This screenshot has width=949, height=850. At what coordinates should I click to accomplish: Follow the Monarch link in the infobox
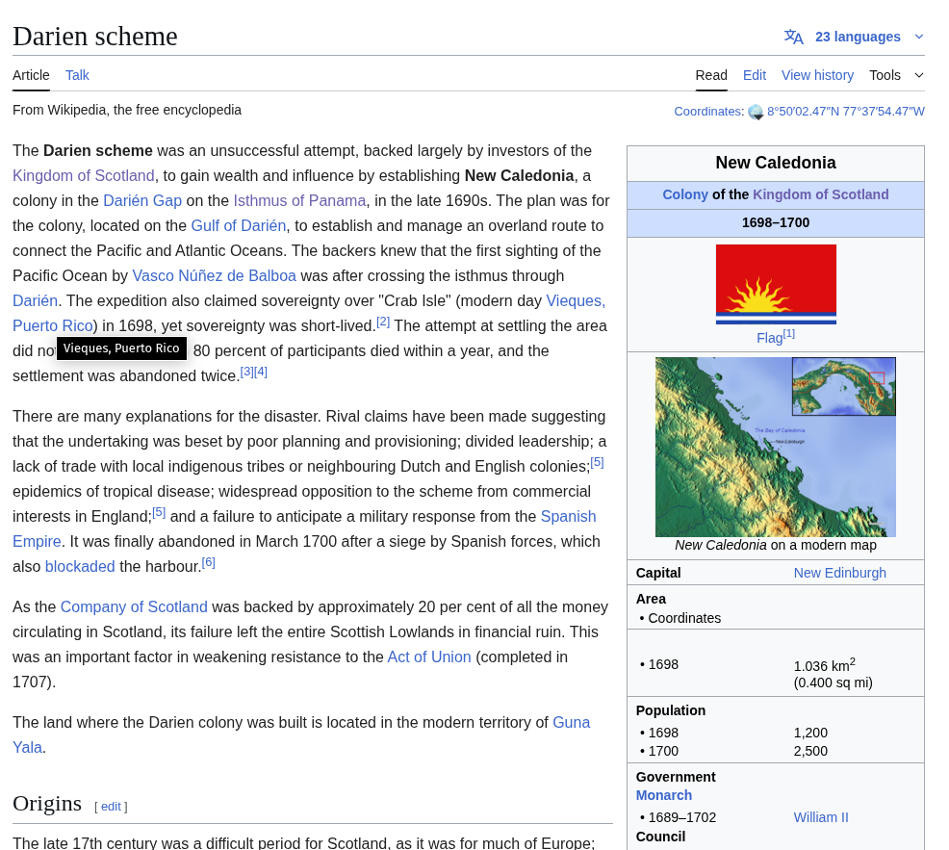tap(664, 795)
